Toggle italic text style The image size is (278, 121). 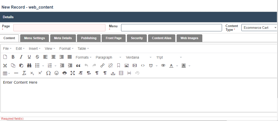pyautogui.click(x=21, y=57)
